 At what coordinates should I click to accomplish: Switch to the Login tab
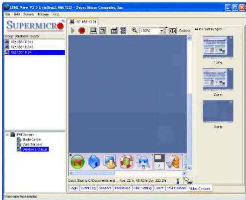point(74,188)
